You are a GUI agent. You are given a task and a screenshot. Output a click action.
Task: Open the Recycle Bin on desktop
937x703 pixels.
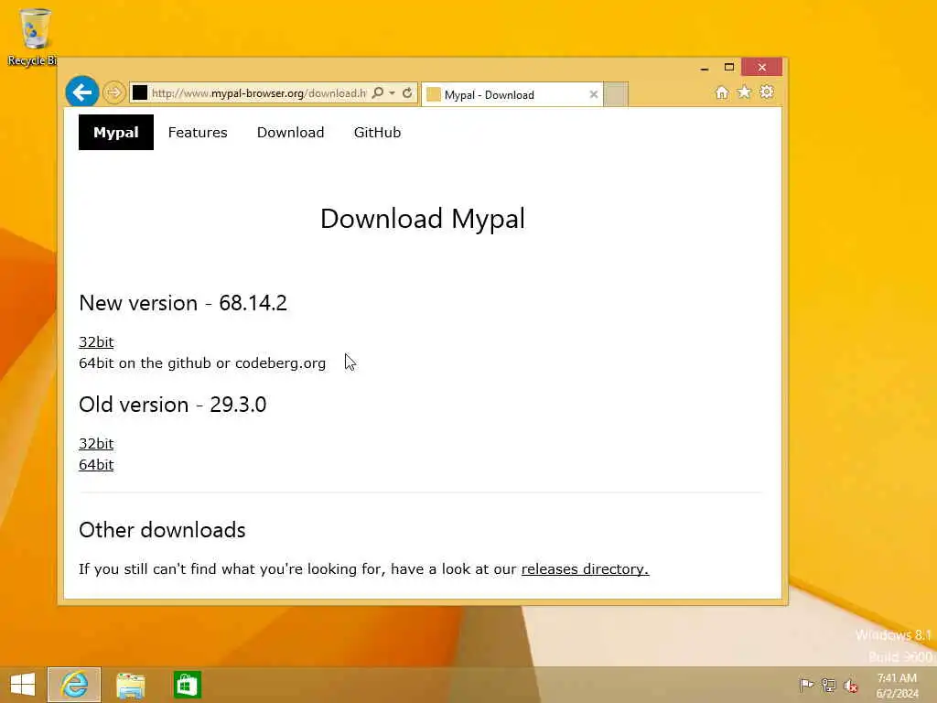[x=34, y=36]
